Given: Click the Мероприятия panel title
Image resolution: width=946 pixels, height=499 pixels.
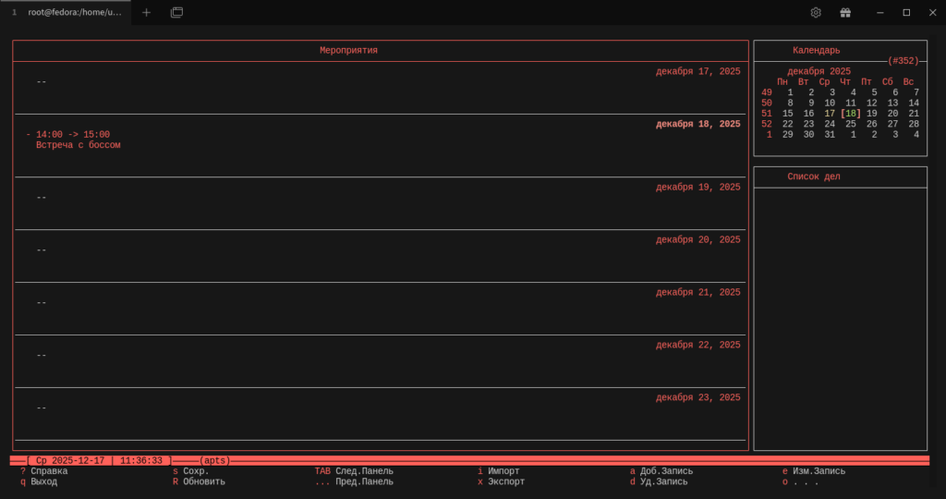Looking at the screenshot, I should [348, 50].
